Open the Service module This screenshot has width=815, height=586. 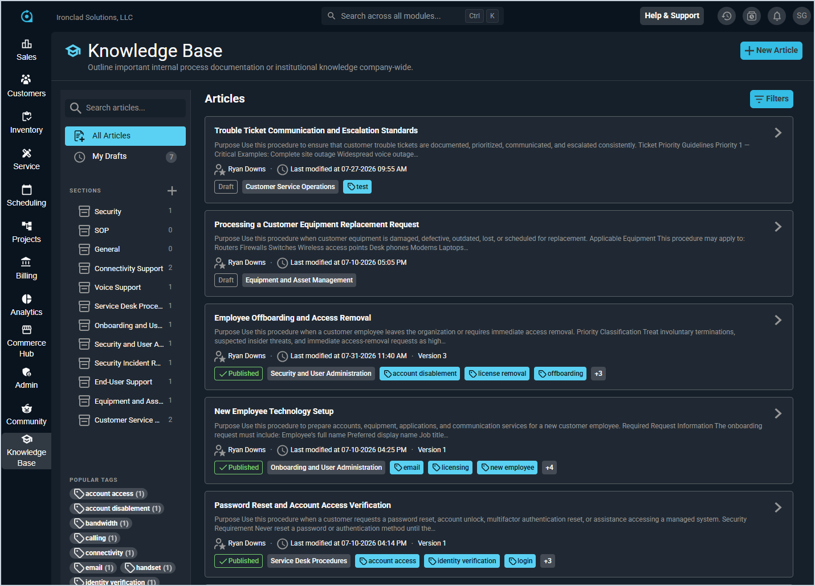[26, 159]
